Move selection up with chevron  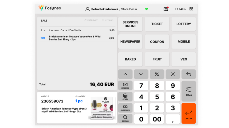(x=125, y=74)
